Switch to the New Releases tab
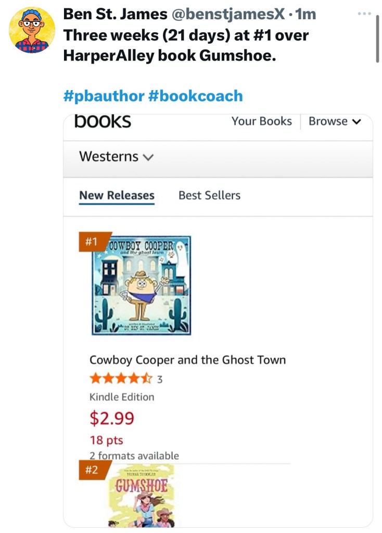Screen dimensions: 382x533 [117, 195]
